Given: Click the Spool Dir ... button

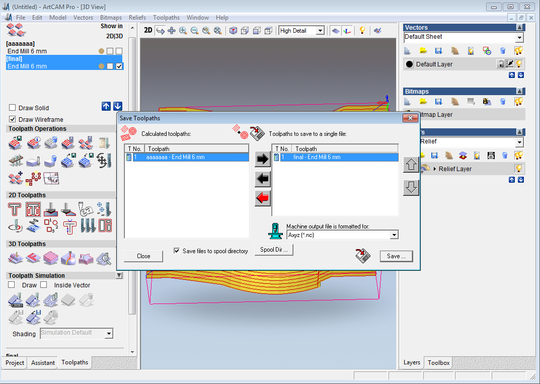Looking at the screenshot, I should 274,250.
